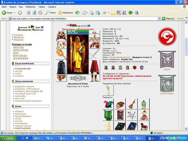Viewport: 188px width, 141px height.
Task: Click the broom gift icon
Action: click(132, 104)
